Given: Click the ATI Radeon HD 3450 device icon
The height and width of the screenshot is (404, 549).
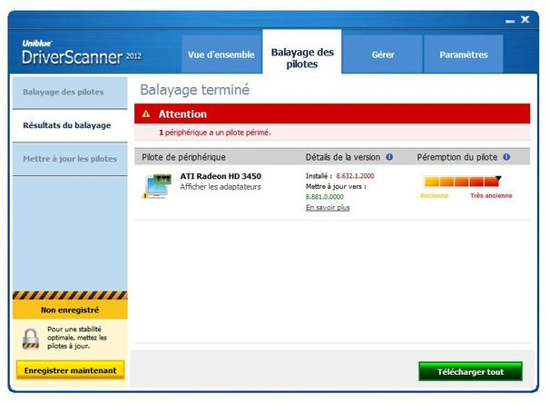Looking at the screenshot, I should click(157, 186).
